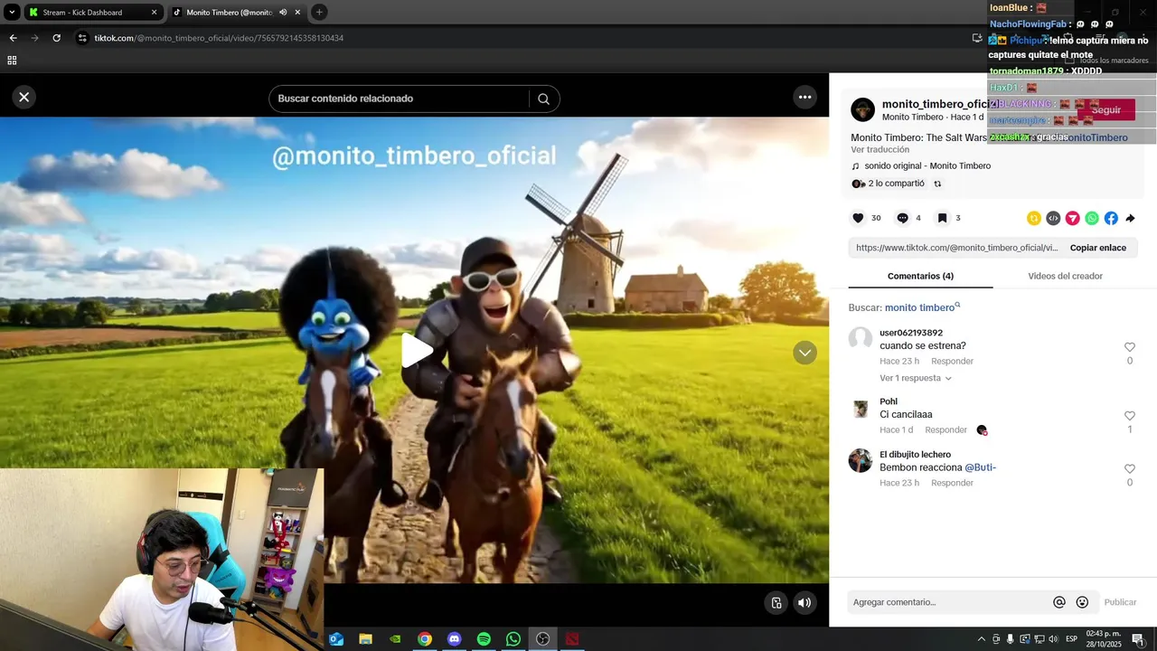Open Pohl's profile avatar
The height and width of the screenshot is (651, 1157).
coord(860,409)
